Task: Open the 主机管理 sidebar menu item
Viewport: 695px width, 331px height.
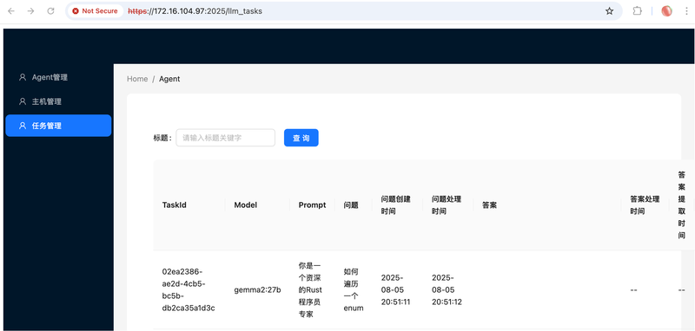Action: (x=58, y=101)
